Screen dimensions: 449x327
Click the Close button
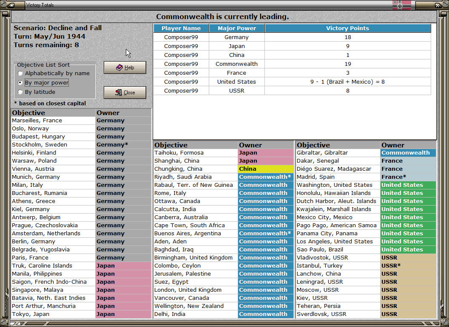125,93
